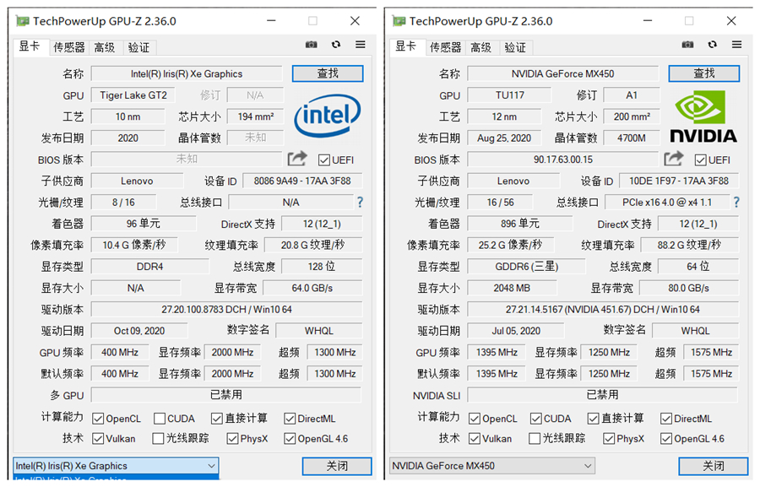Click the GPU-Z app icon in left title bar
The height and width of the screenshot is (487, 760).
[23, 19]
